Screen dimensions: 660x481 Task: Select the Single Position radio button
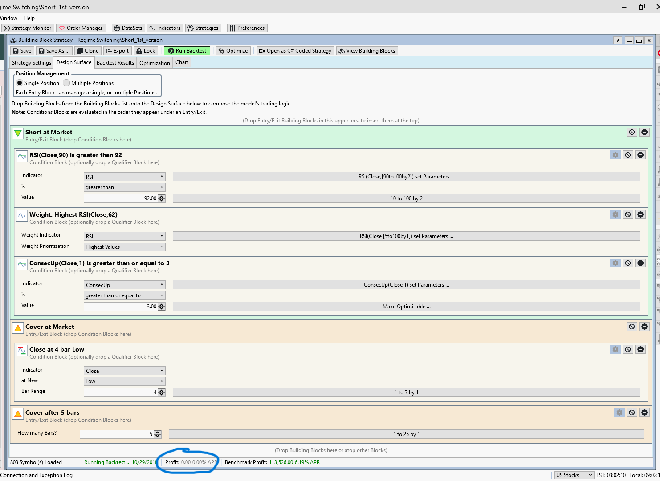point(20,83)
